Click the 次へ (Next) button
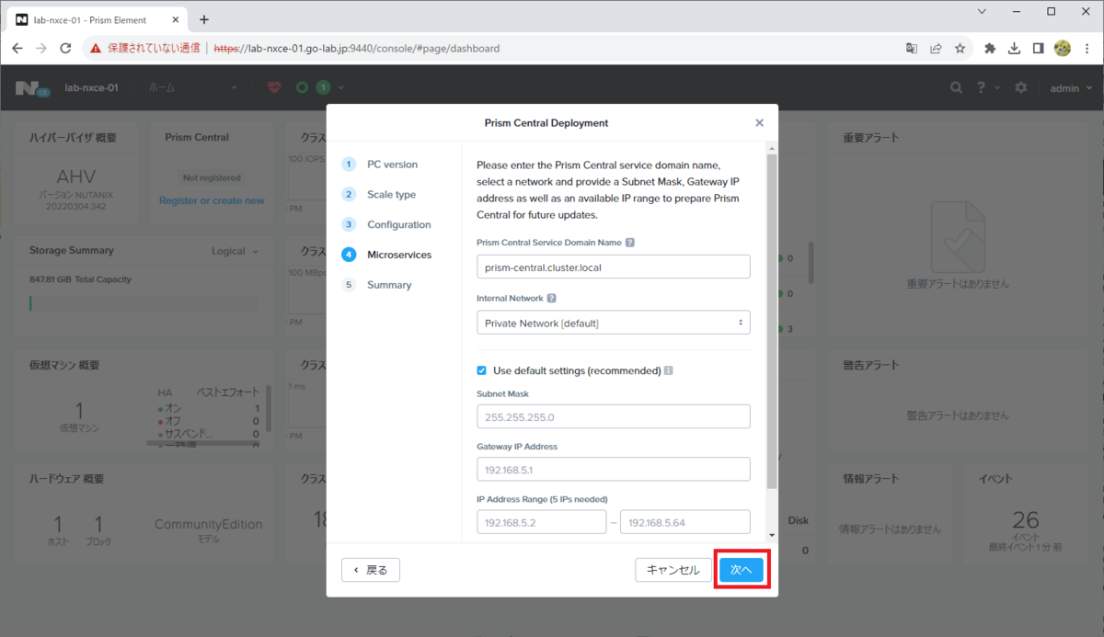1104x637 pixels. [742, 570]
